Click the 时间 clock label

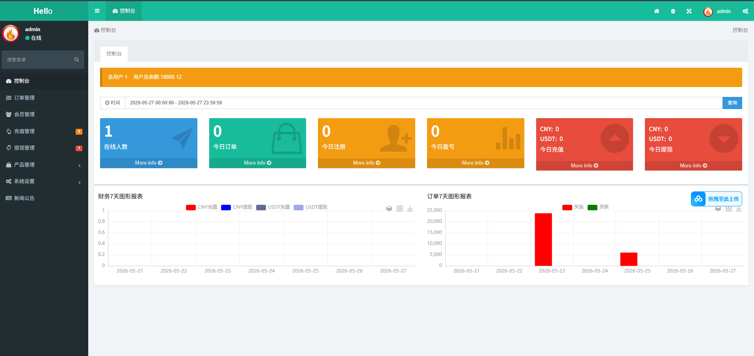tap(113, 103)
